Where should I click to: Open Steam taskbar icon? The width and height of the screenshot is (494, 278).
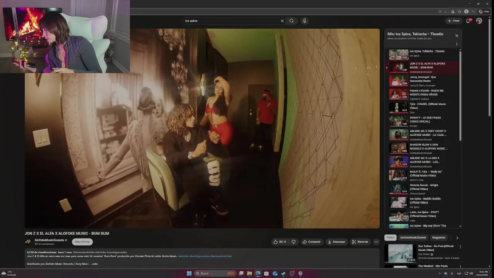(283, 273)
